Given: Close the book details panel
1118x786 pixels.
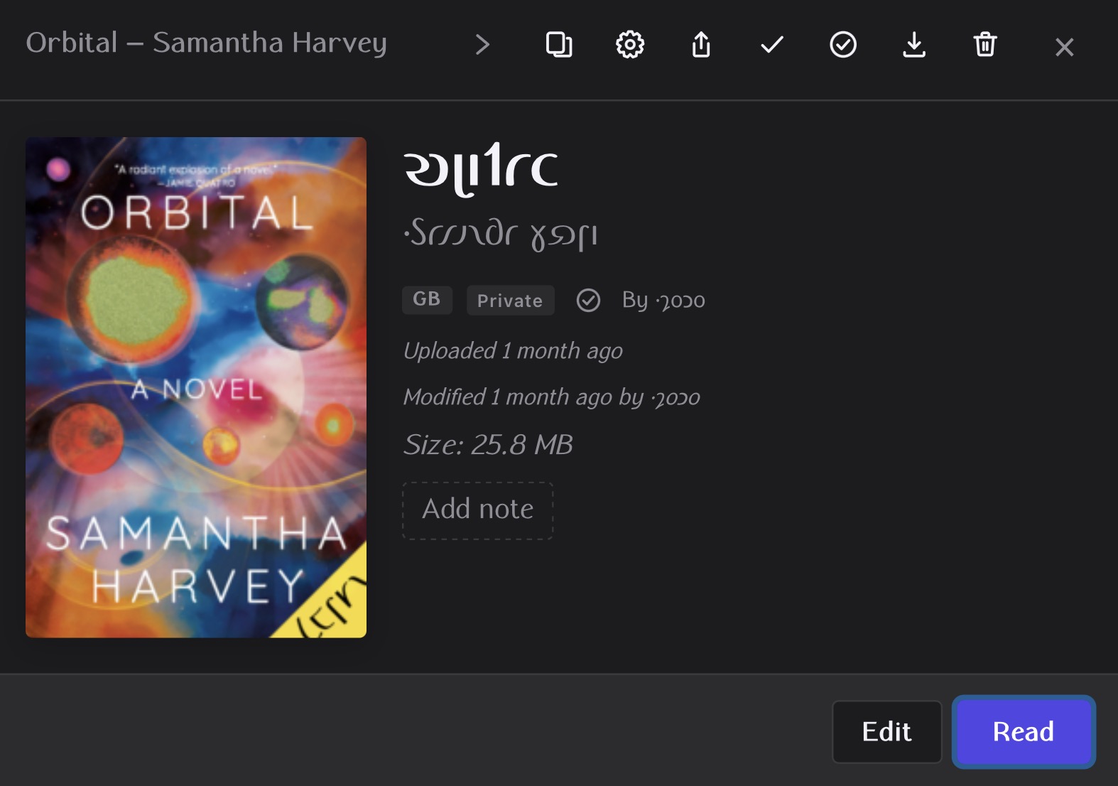Looking at the screenshot, I should point(1064,47).
